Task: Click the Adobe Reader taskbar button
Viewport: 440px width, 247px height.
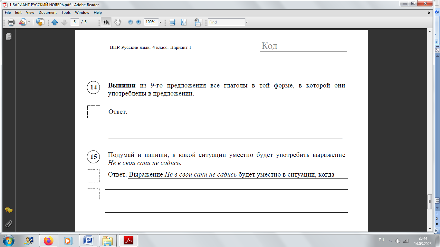Action: [x=129, y=241]
